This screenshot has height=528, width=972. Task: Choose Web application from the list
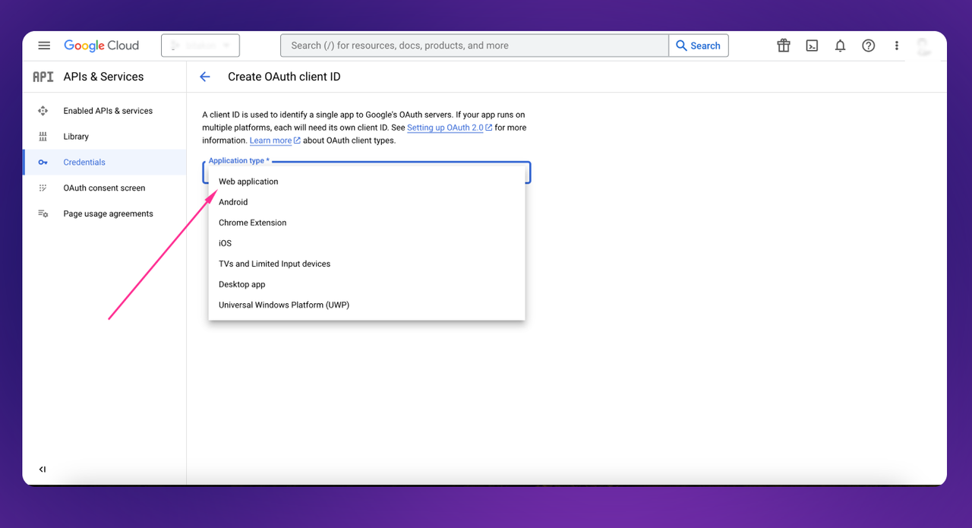click(367, 182)
